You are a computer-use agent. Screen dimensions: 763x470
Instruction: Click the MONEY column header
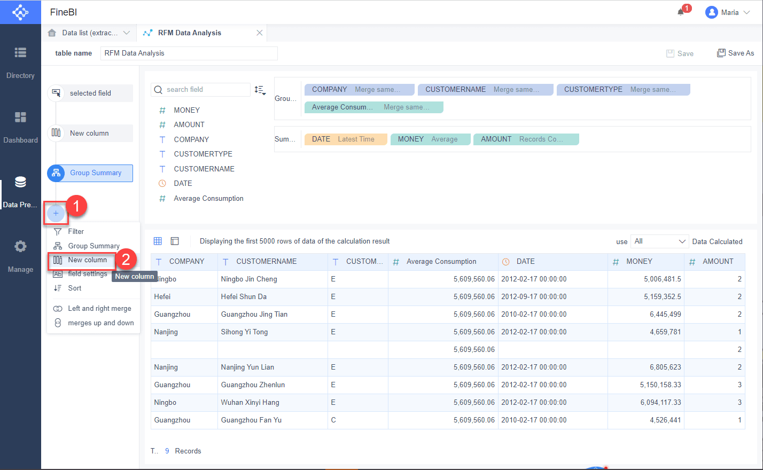click(646, 262)
